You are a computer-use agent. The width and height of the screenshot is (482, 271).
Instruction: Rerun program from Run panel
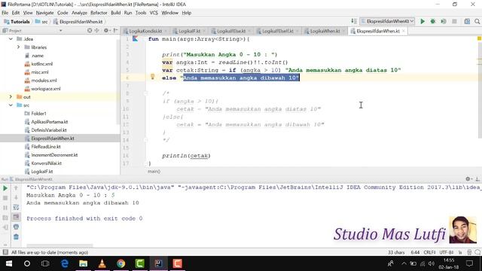(5, 188)
